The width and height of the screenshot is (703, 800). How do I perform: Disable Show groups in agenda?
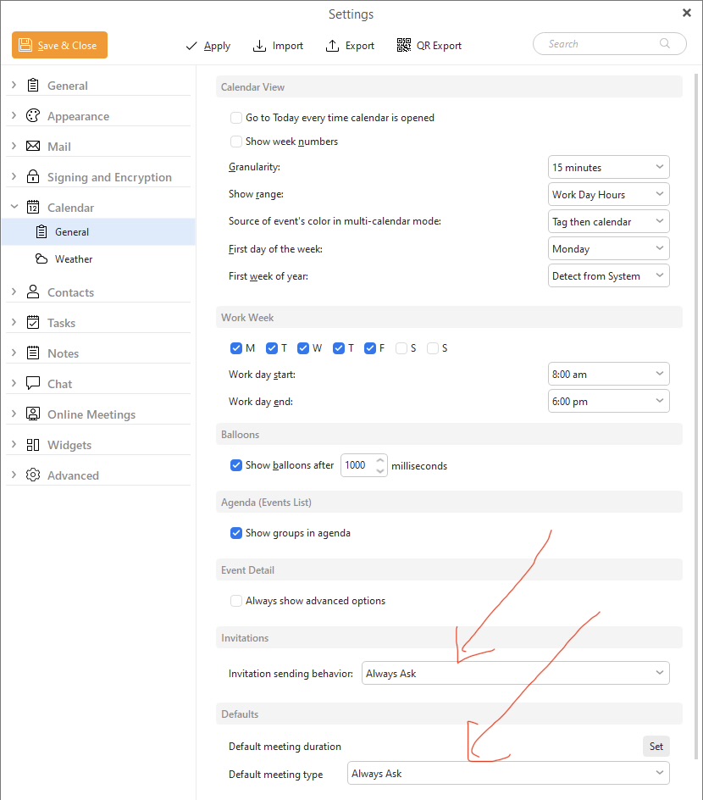click(x=236, y=533)
